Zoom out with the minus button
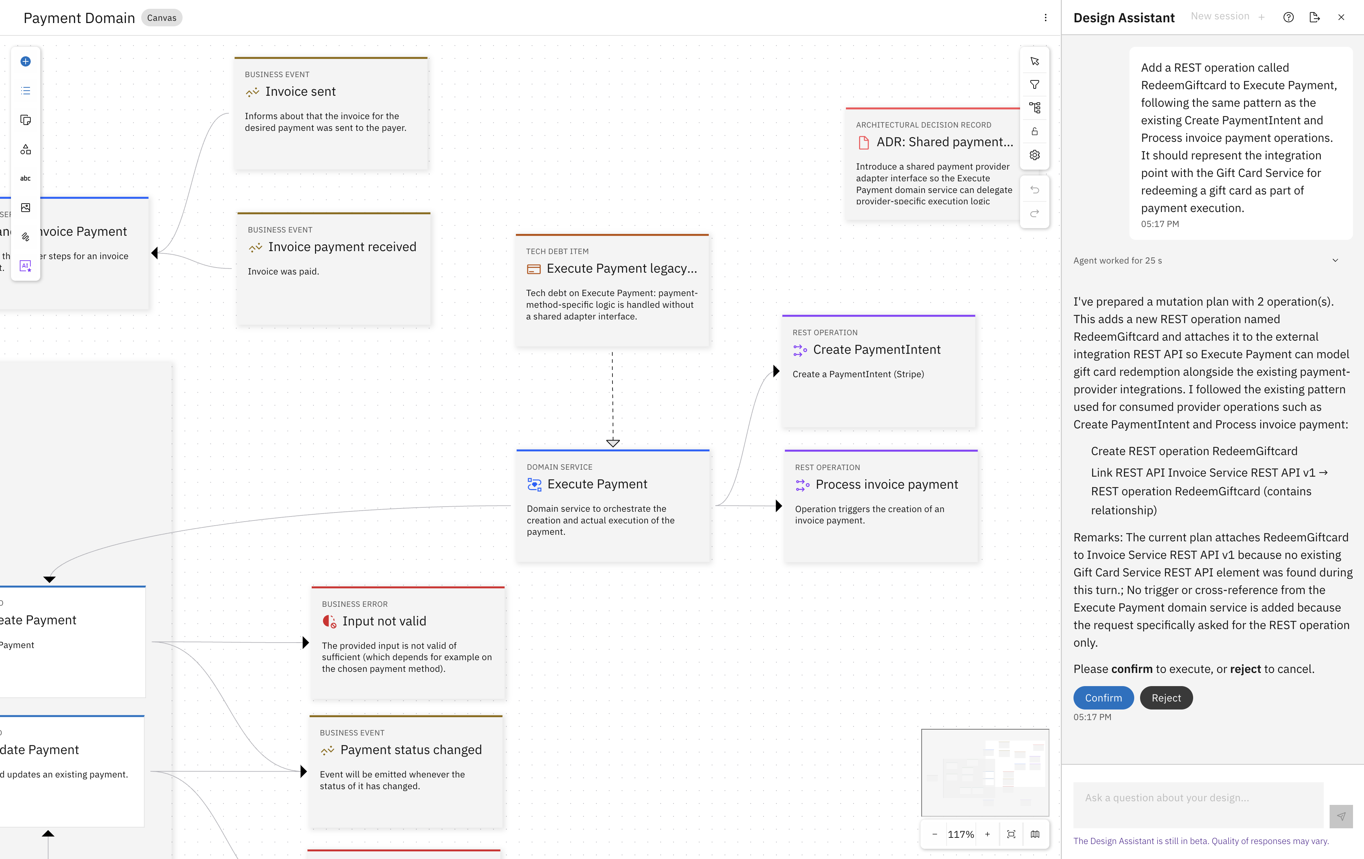This screenshot has height=859, width=1364. (x=934, y=834)
